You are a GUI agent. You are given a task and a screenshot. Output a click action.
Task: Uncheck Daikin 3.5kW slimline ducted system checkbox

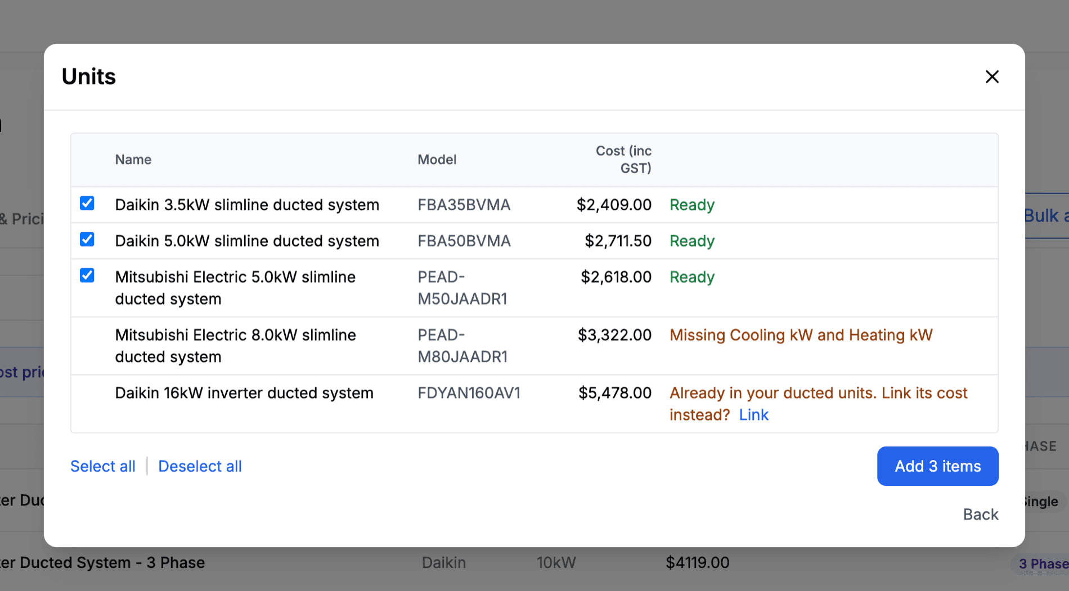(87, 203)
